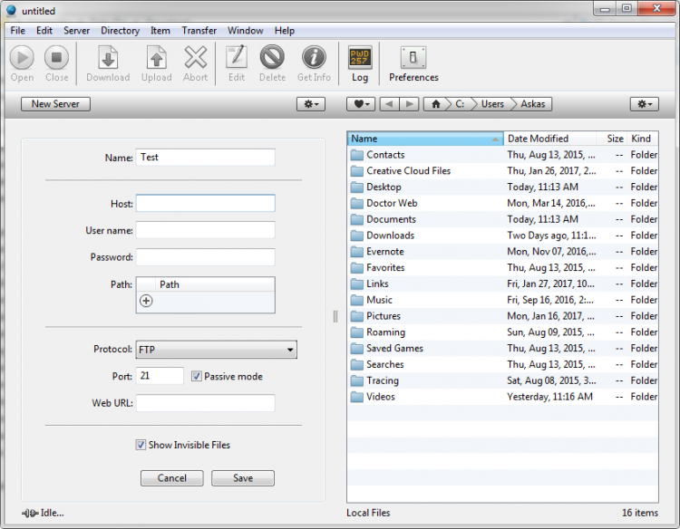Click the Contacts folder icon
Viewport: 680px width, 529px height.
point(357,155)
